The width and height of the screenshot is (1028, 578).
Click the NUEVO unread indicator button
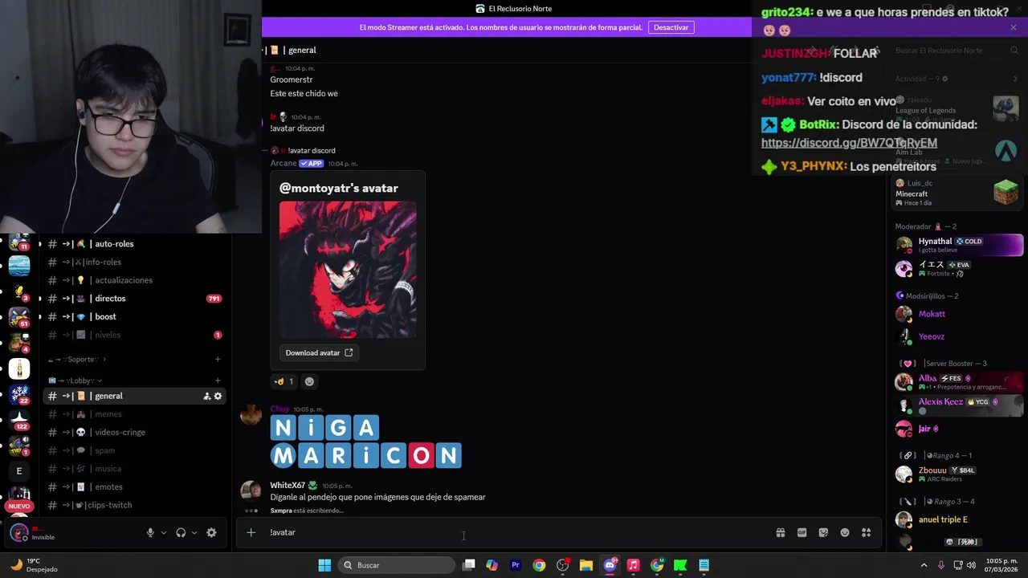[x=19, y=507]
